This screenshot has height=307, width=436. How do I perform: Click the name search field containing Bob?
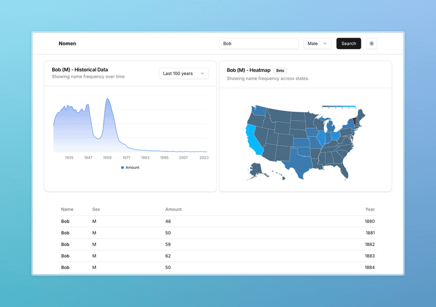click(259, 44)
